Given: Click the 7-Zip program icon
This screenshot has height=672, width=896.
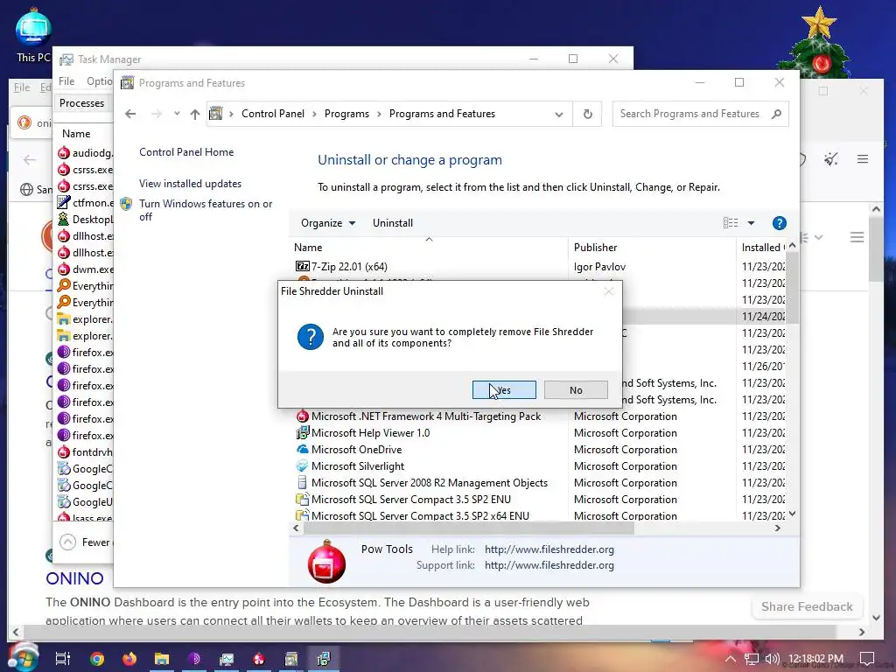Looking at the screenshot, I should [x=302, y=266].
